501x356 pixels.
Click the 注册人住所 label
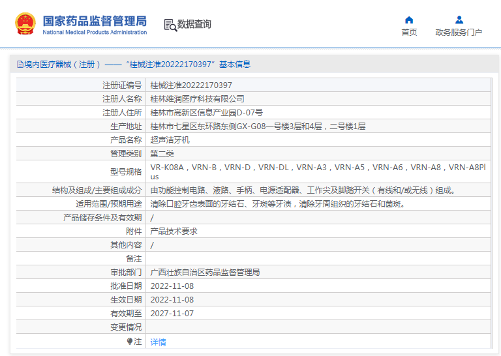click(x=122, y=113)
